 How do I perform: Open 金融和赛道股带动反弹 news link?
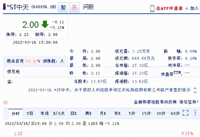coord(166,102)
